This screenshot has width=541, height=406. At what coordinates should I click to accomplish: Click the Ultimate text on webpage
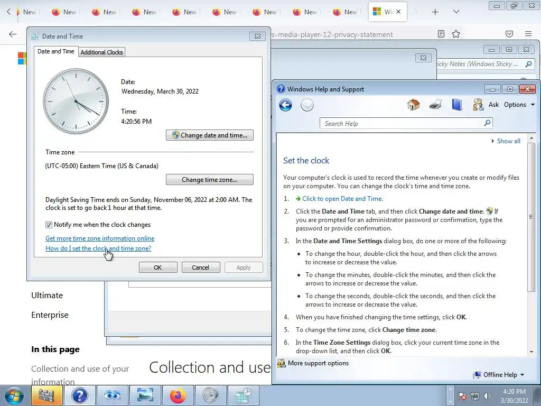[47, 296]
